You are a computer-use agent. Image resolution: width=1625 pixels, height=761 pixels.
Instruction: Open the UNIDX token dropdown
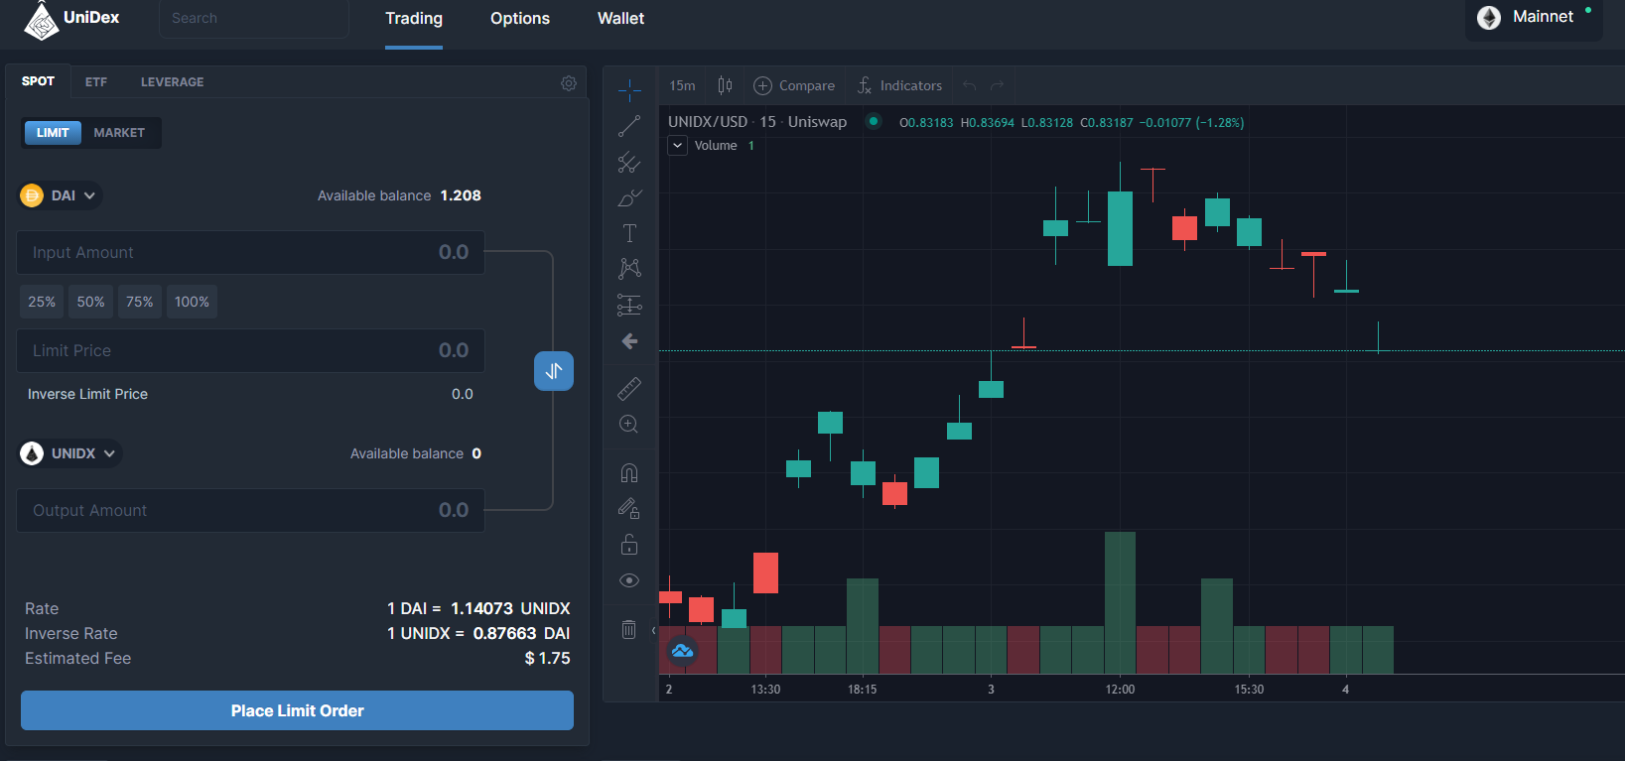(x=70, y=453)
